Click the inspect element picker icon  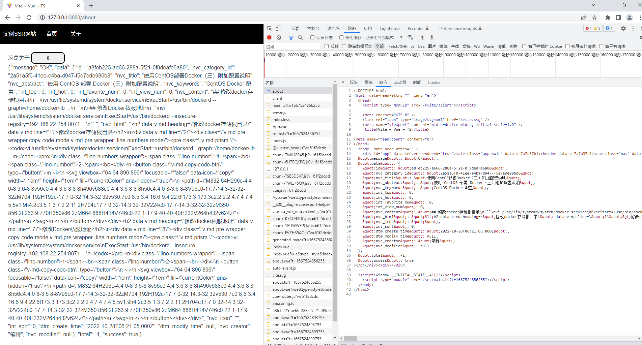[x=269, y=29]
